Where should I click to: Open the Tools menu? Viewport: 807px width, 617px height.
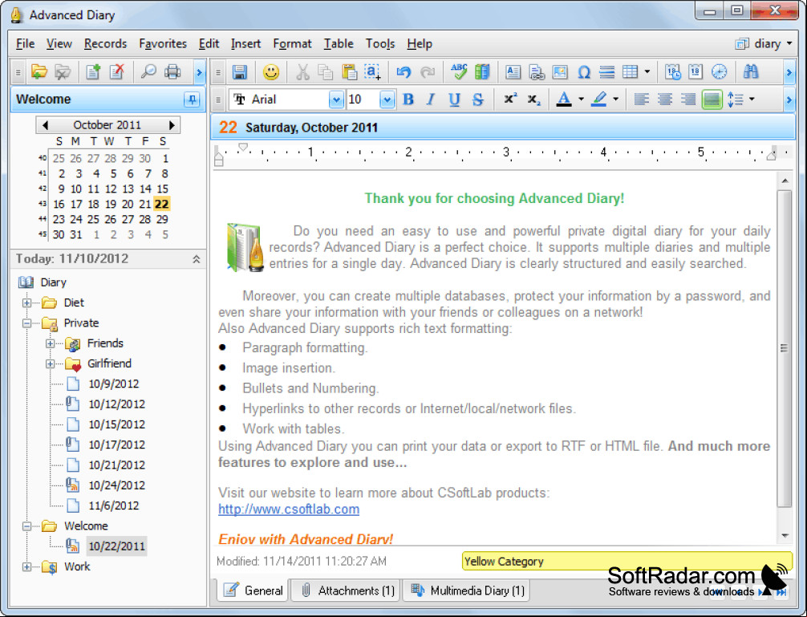tap(379, 44)
